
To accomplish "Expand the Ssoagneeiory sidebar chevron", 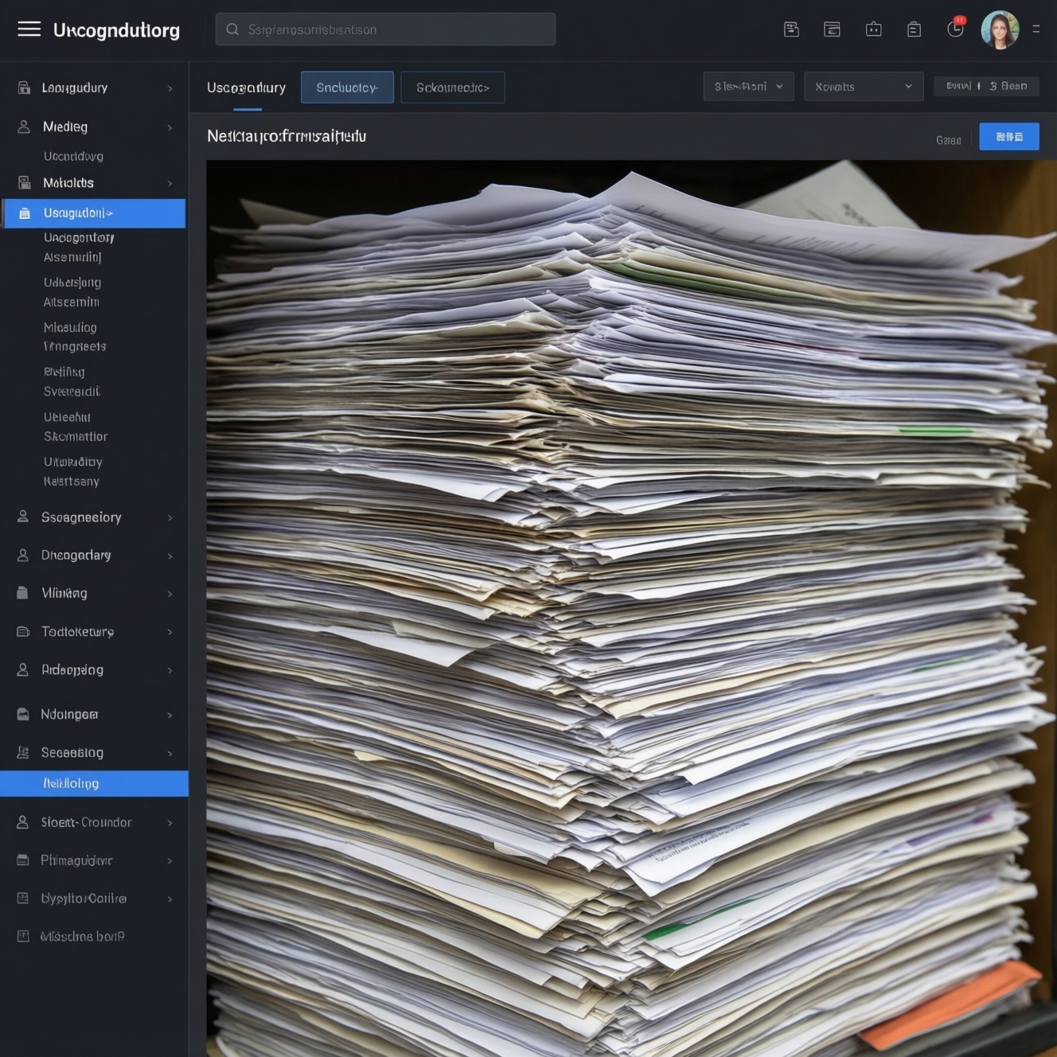I will [170, 518].
